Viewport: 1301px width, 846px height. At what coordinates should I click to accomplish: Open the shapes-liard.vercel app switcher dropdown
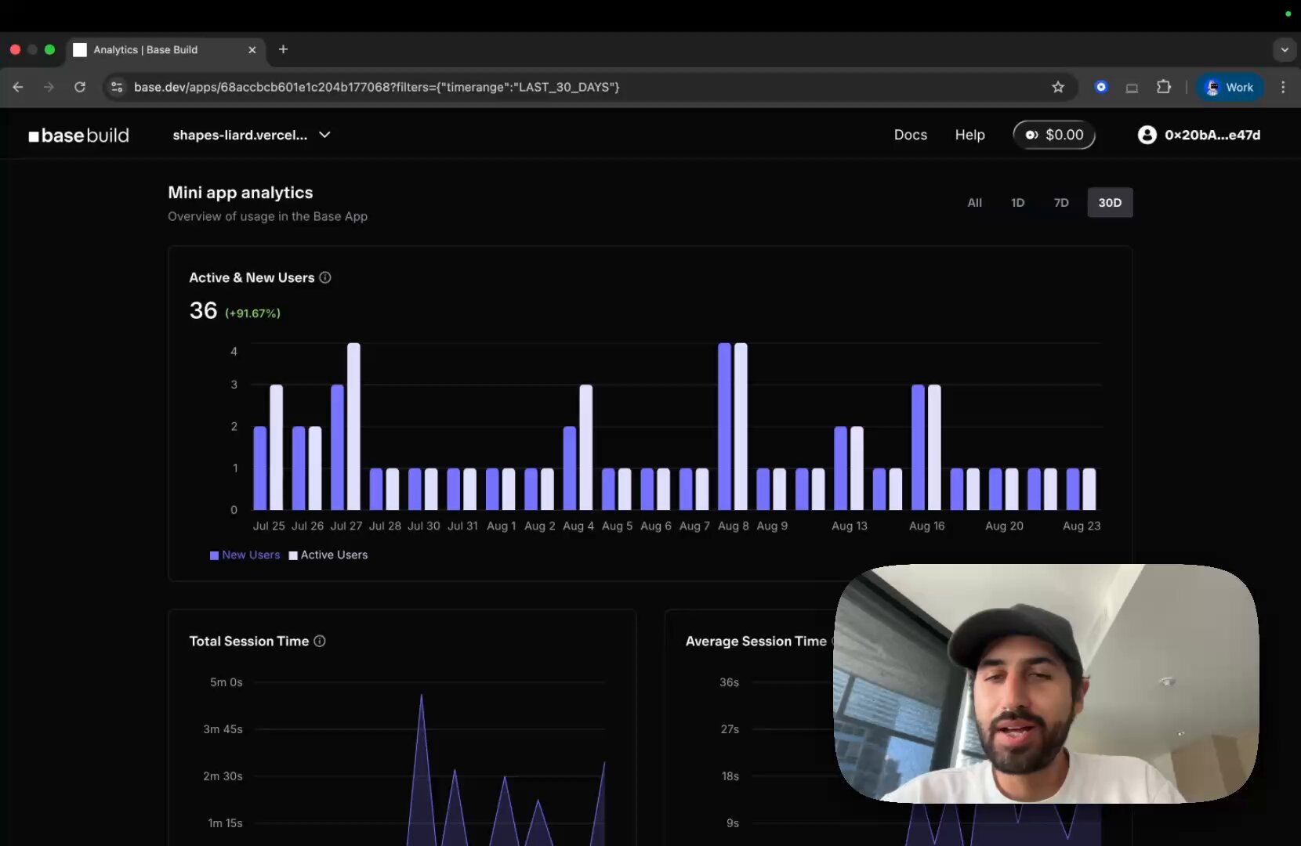pyautogui.click(x=251, y=135)
